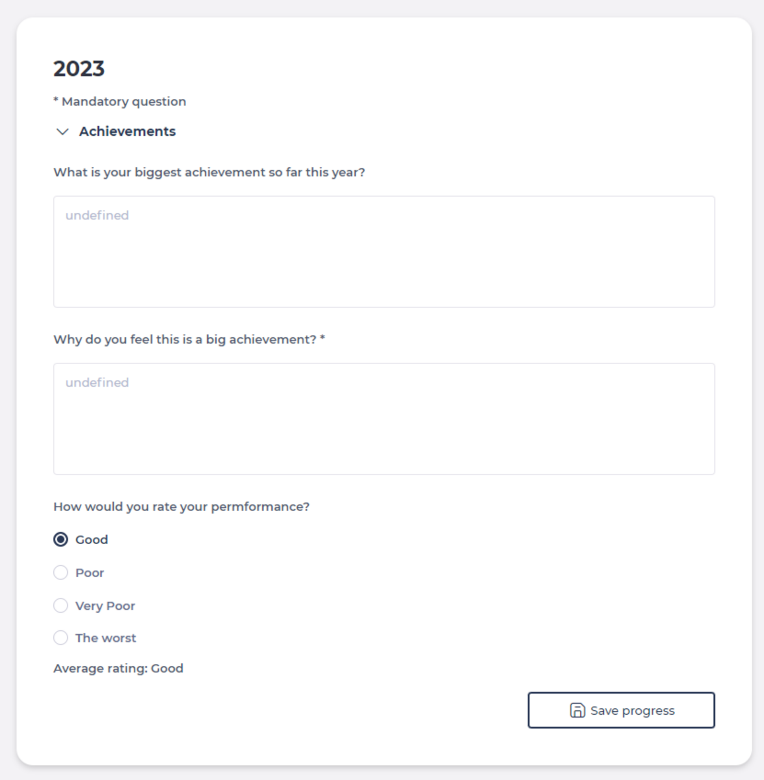
Task: Select the Good radio button
Action: (x=60, y=539)
